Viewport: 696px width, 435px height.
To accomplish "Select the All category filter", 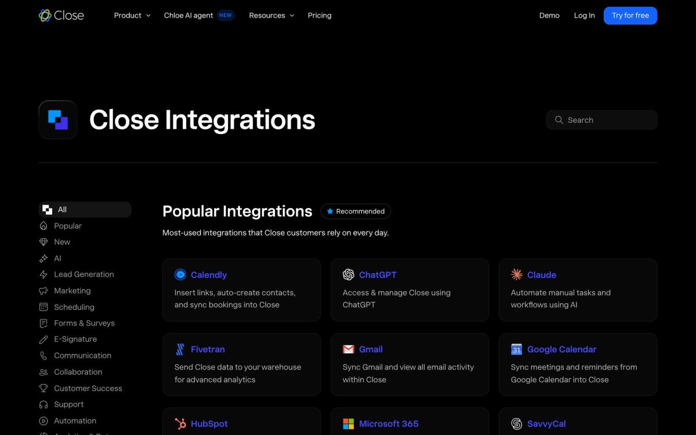I will pyautogui.click(x=85, y=210).
